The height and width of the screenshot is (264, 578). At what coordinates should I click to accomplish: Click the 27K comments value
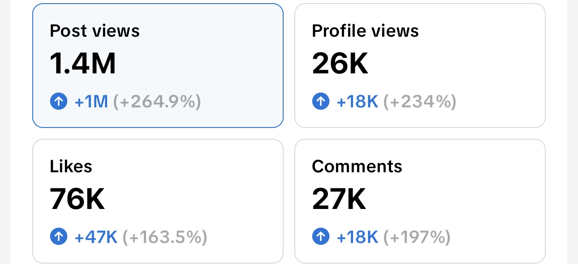pos(339,199)
